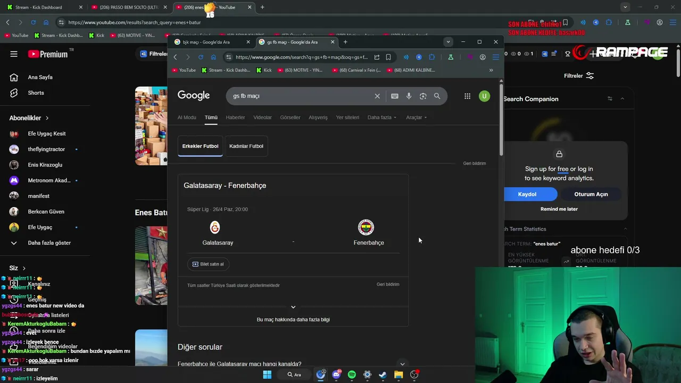Open tab list dropdown in Google window
681x383 pixels.
click(x=448, y=42)
